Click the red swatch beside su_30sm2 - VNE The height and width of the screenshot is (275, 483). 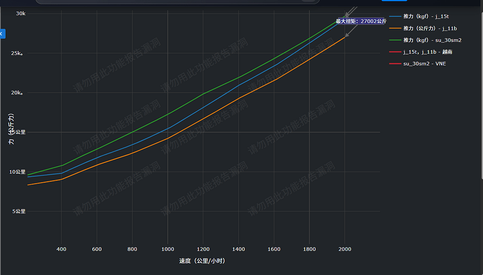[395, 63]
